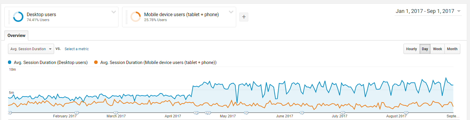Image resolution: width=470 pixels, height=120 pixels.
Task: Switch graph granularity to Week
Action: pos(437,49)
